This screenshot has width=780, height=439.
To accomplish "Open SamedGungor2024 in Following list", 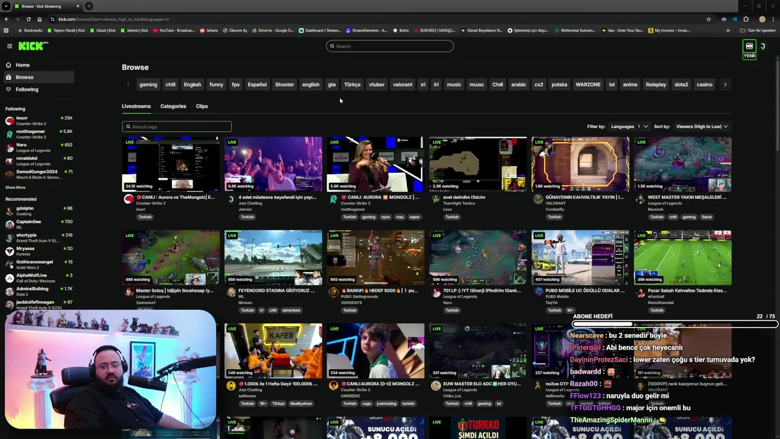I will point(39,174).
